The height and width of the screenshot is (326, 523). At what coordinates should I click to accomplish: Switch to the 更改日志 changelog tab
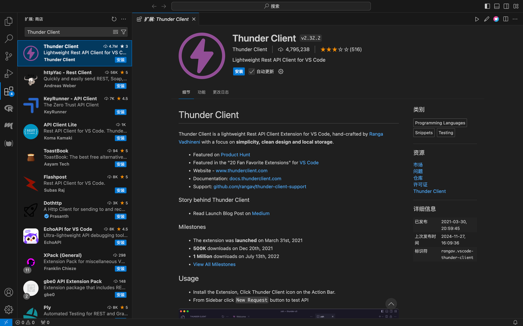point(221,92)
